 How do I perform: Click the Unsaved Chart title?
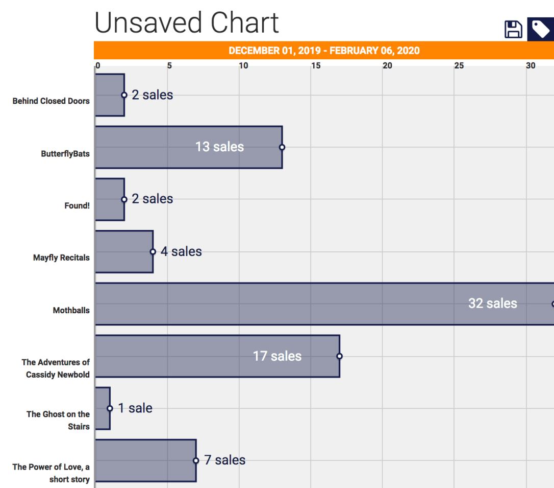pos(187,22)
